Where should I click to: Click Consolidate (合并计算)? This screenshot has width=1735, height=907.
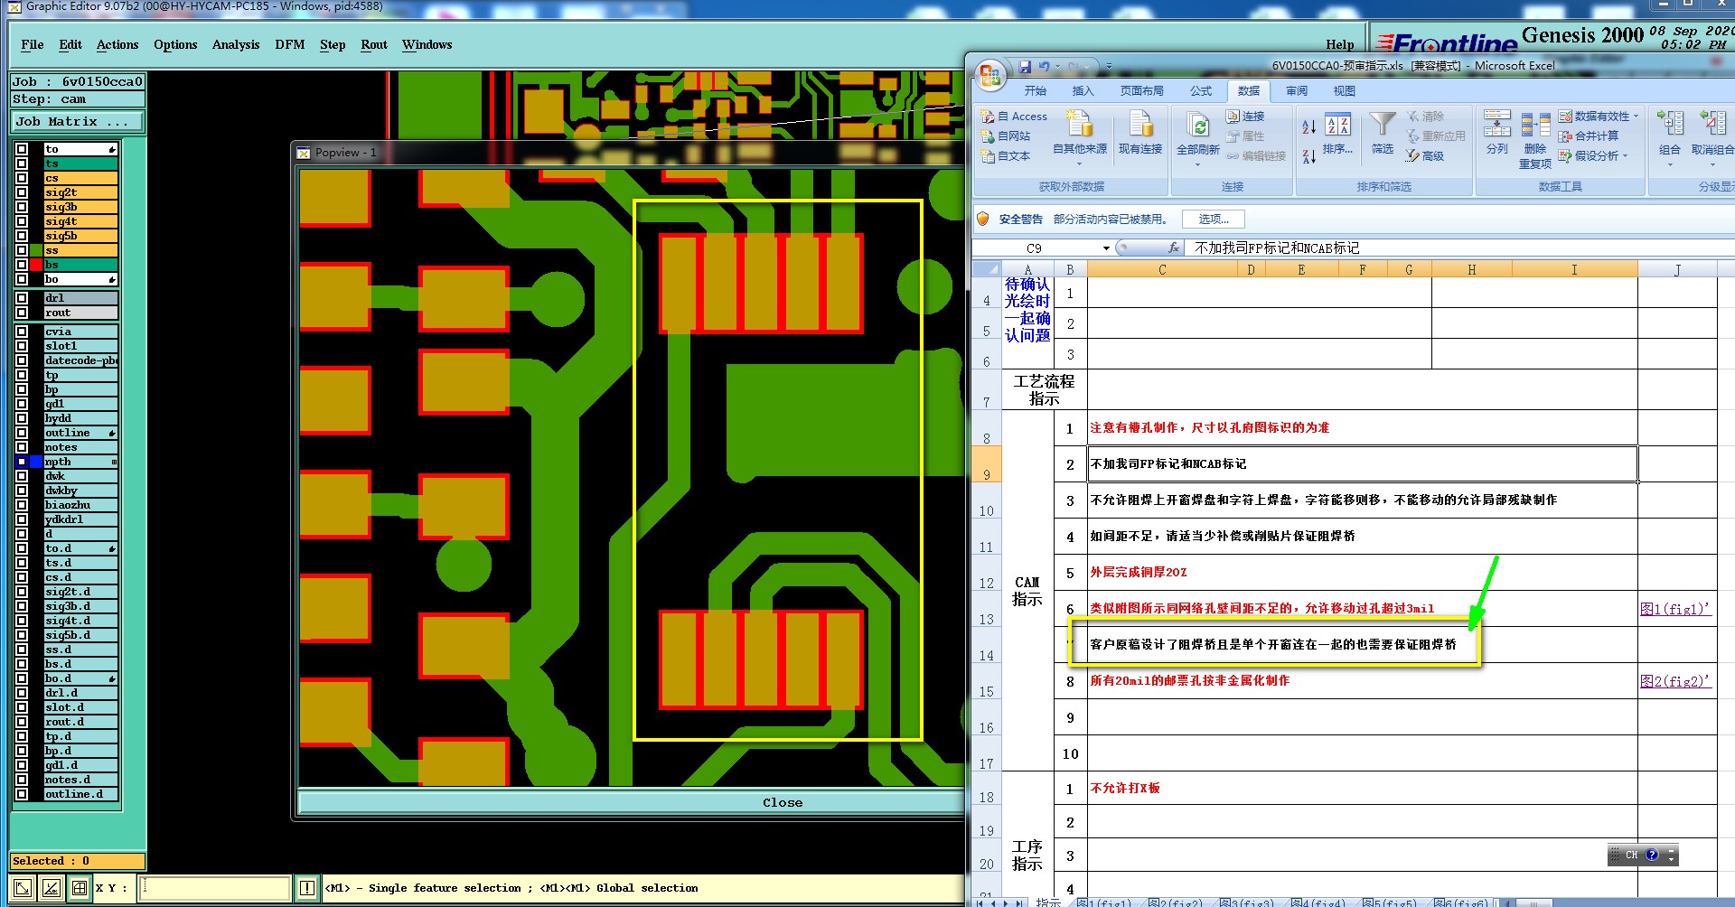coord(1589,136)
